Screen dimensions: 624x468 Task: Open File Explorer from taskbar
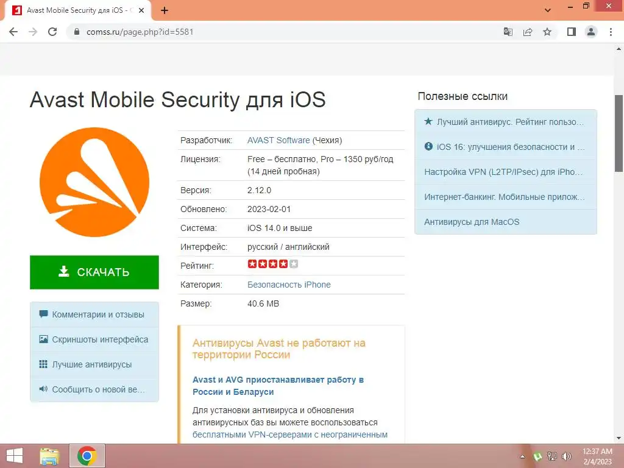pos(50,456)
